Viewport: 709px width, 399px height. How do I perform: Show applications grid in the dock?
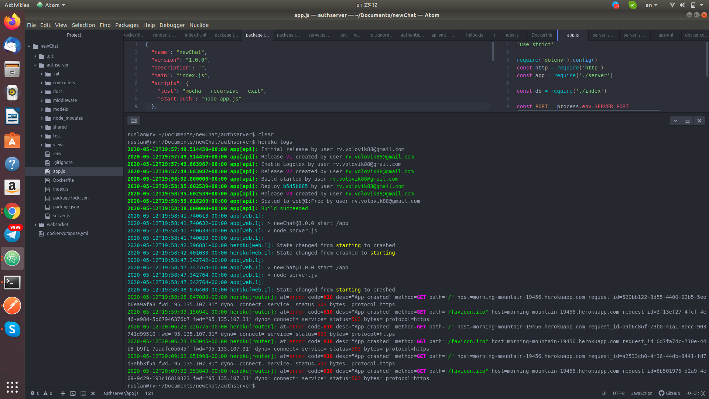[12, 387]
